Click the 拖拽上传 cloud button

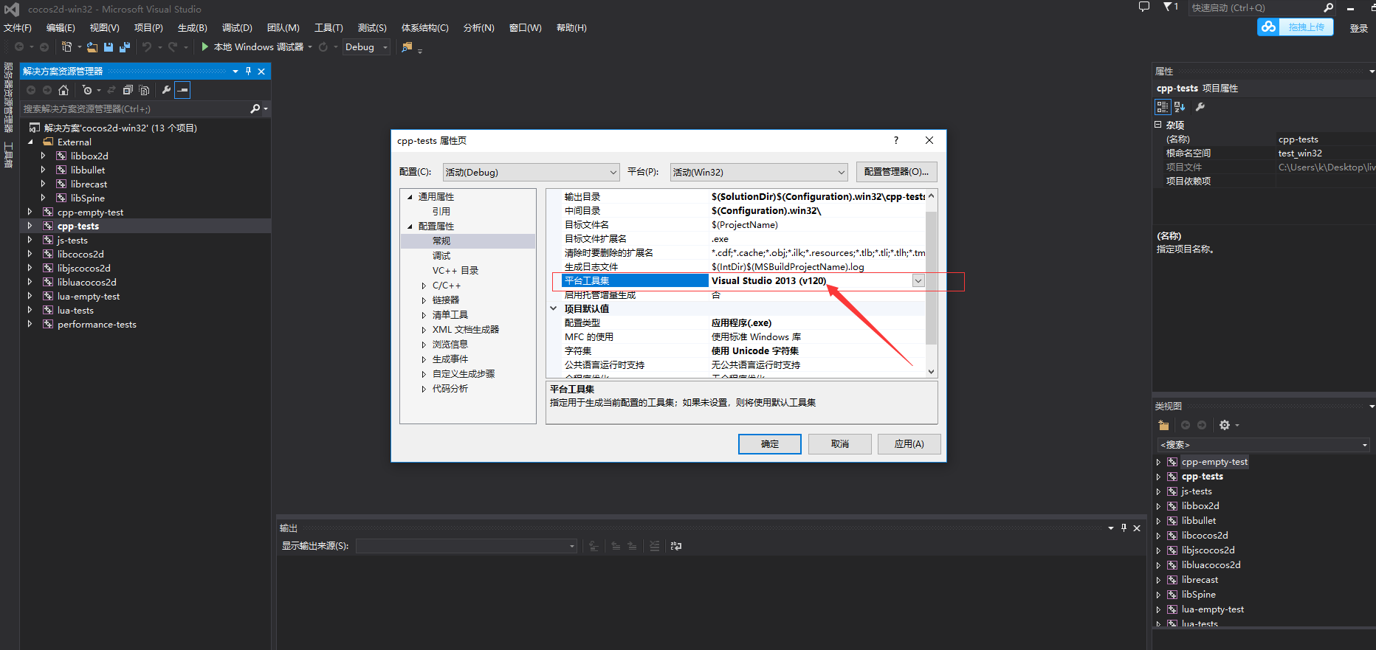1295,27
